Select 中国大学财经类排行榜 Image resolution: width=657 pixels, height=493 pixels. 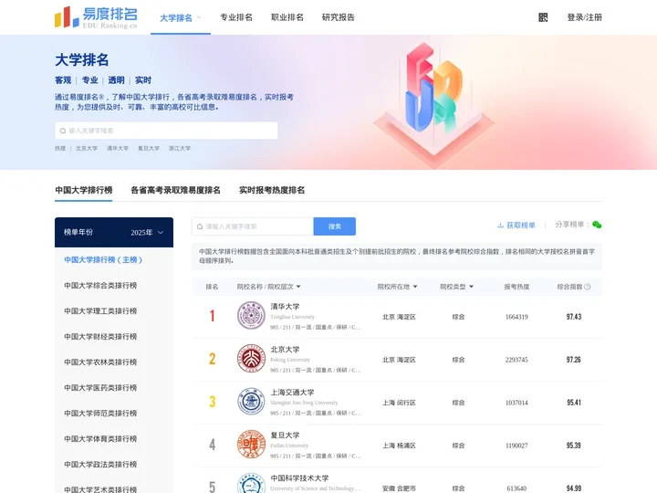pos(100,337)
